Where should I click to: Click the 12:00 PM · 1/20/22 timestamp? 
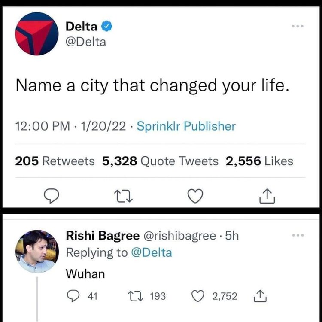(70, 126)
